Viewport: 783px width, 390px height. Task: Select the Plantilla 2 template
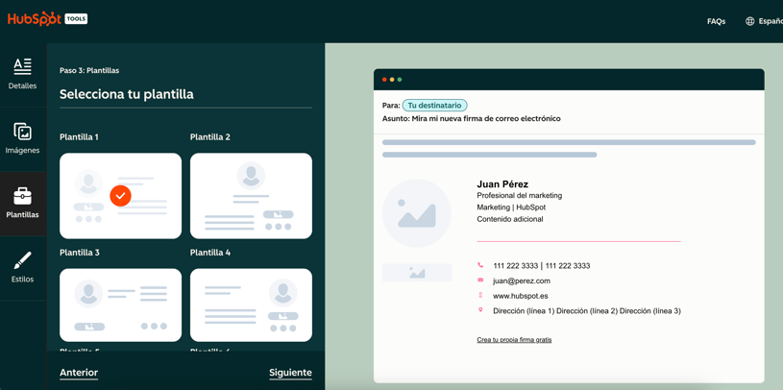point(251,196)
